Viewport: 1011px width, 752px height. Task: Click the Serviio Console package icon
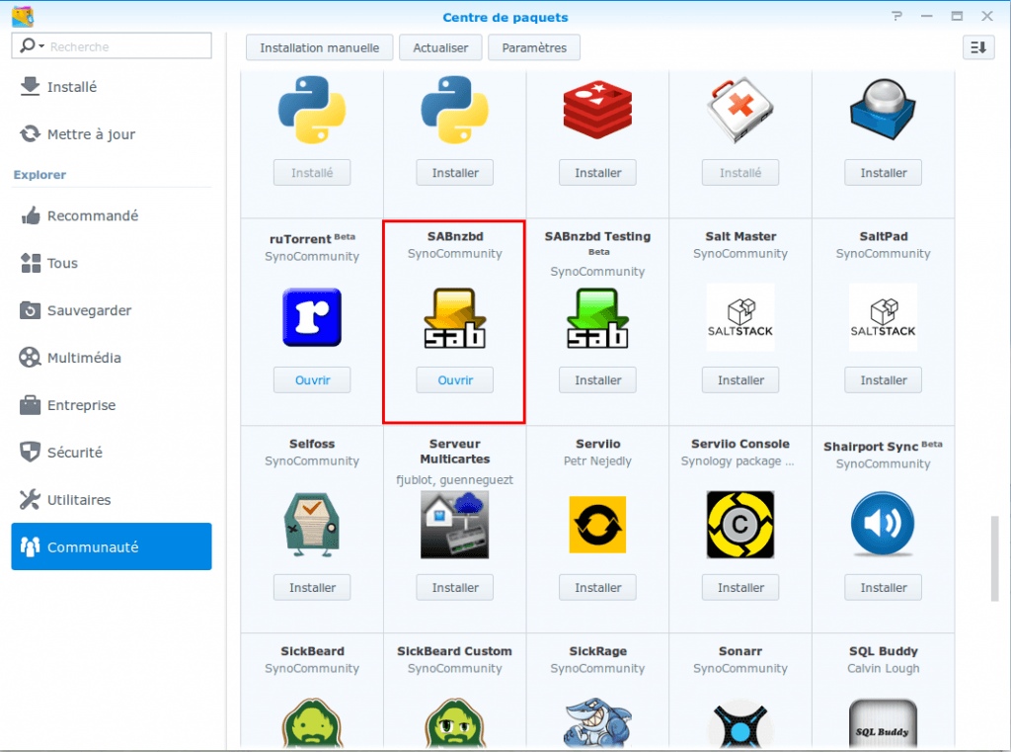click(740, 524)
